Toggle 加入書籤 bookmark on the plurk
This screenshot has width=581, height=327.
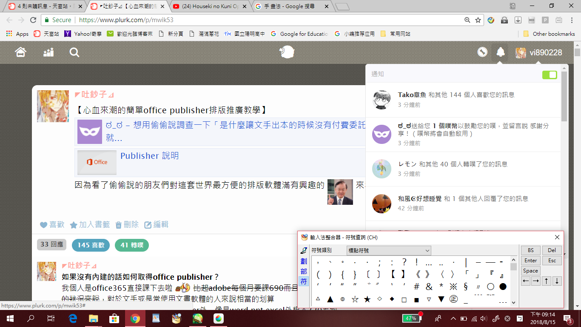[90, 225]
